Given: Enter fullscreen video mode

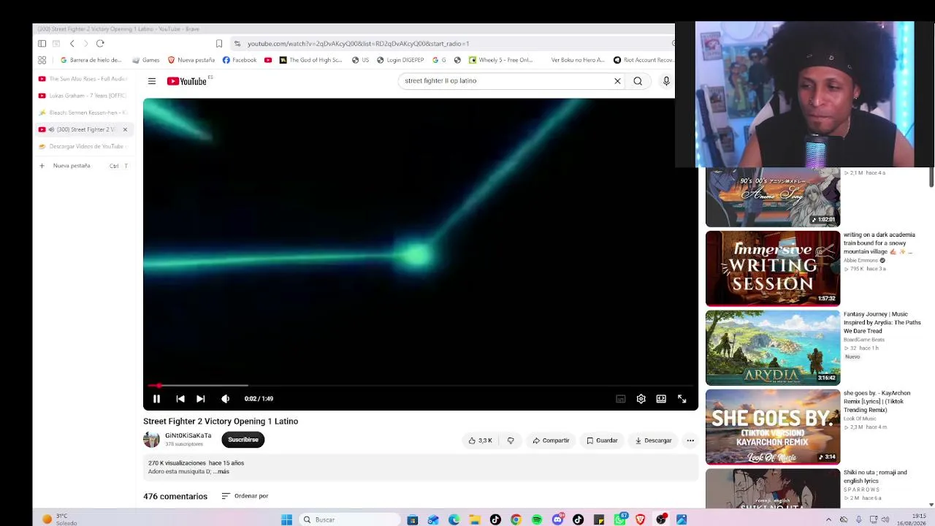Looking at the screenshot, I should tap(682, 399).
